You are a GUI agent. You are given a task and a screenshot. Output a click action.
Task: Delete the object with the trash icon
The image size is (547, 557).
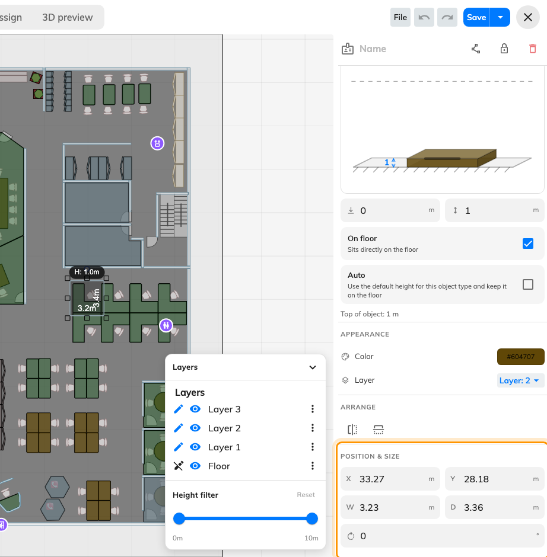(532, 49)
